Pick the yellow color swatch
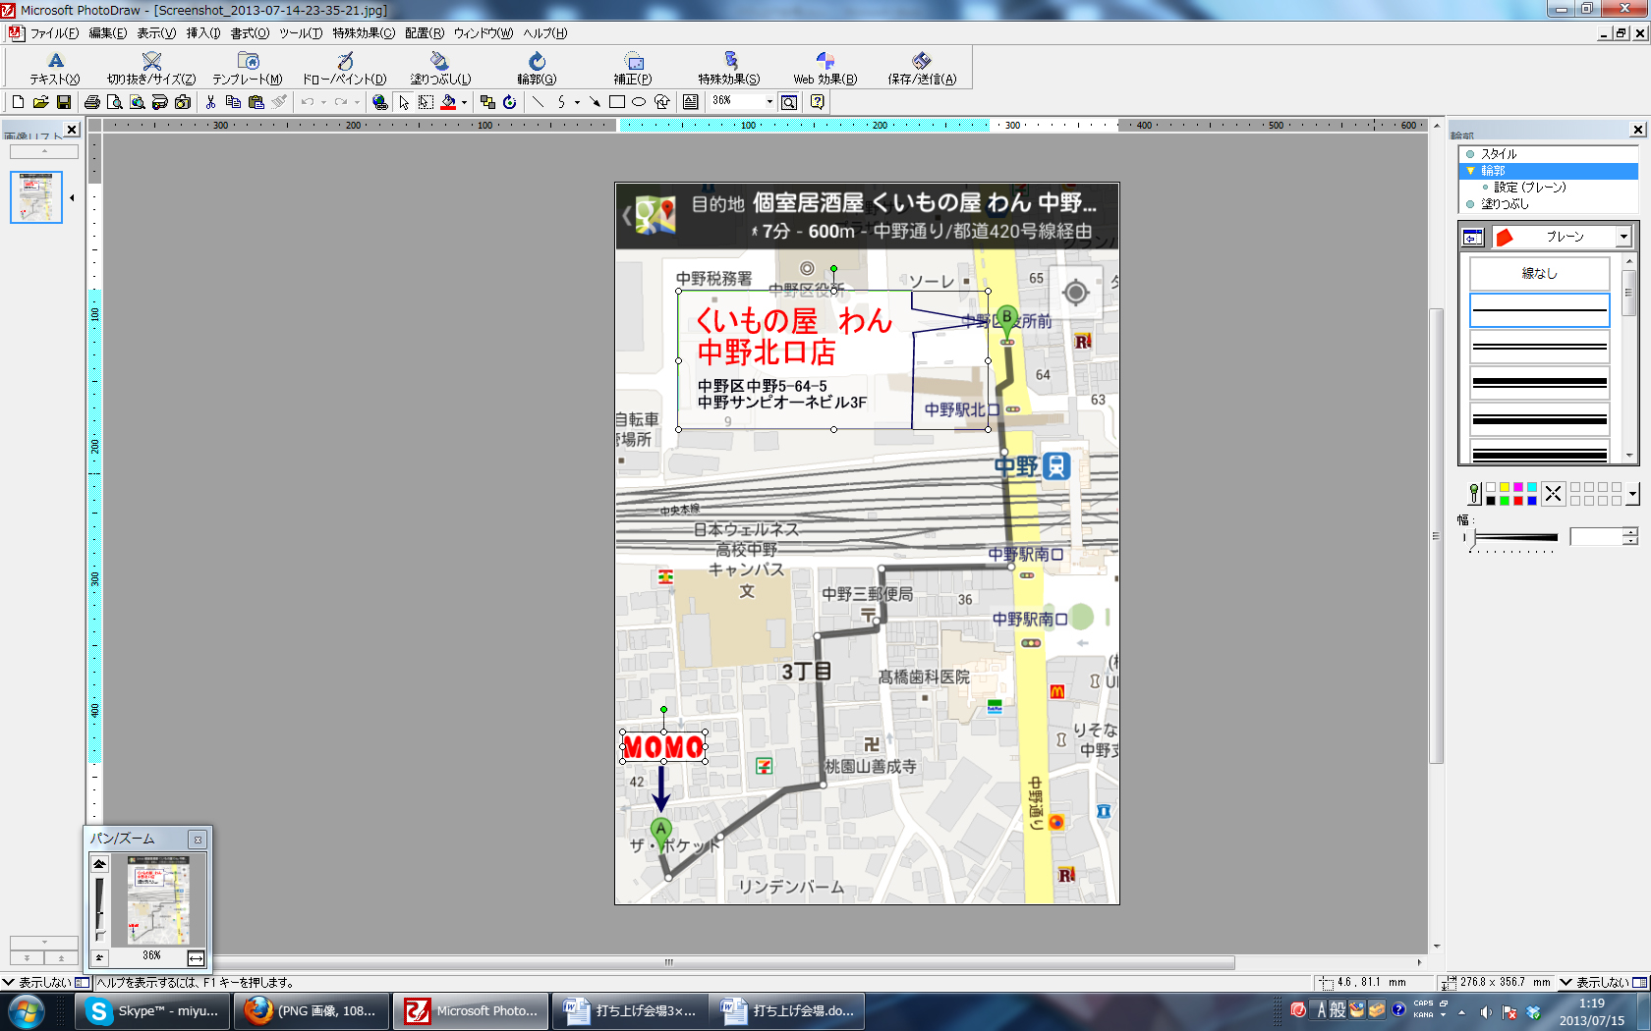The height and width of the screenshot is (1031, 1651). click(1505, 487)
